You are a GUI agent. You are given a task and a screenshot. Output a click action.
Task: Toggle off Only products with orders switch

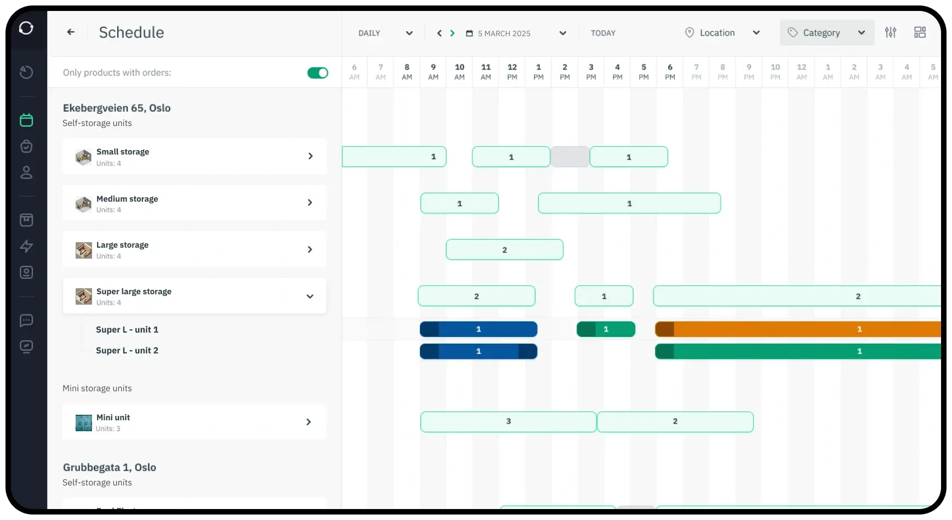[x=318, y=73]
